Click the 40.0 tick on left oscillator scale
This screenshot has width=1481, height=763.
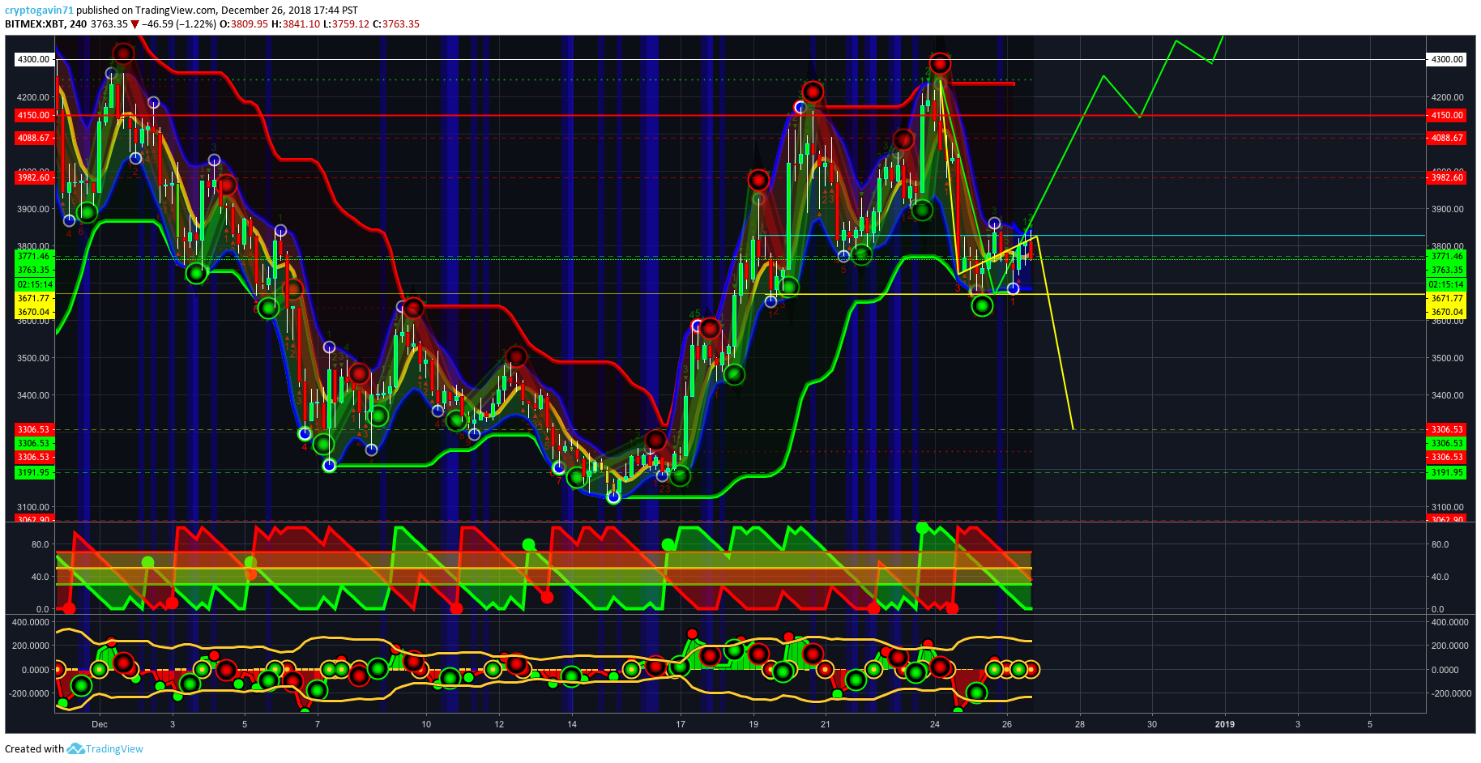point(41,577)
